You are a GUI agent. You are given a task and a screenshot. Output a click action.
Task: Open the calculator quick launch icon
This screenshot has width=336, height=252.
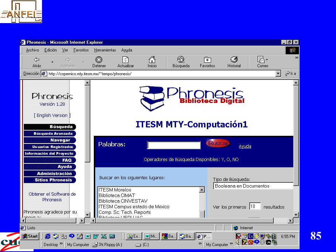tap(112, 236)
